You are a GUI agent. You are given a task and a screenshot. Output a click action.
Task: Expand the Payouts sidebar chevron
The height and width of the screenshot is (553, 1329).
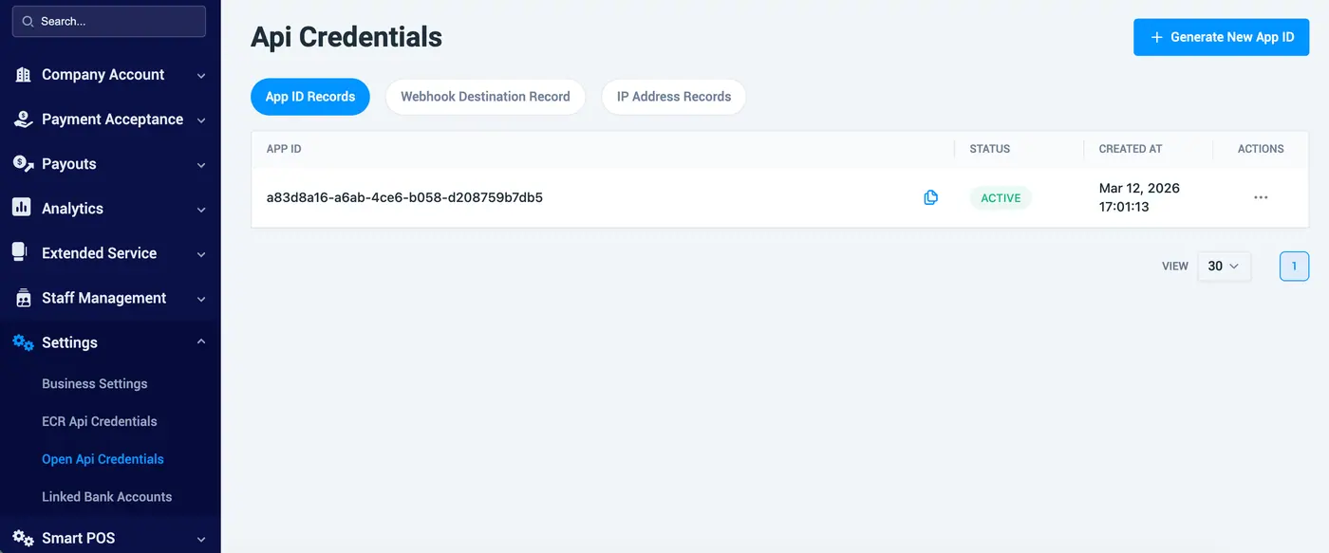pyautogui.click(x=201, y=165)
